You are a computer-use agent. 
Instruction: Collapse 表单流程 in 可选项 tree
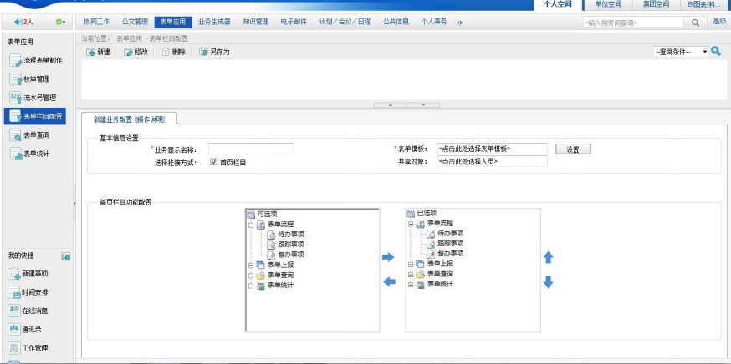pyautogui.click(x=251, y=225)
